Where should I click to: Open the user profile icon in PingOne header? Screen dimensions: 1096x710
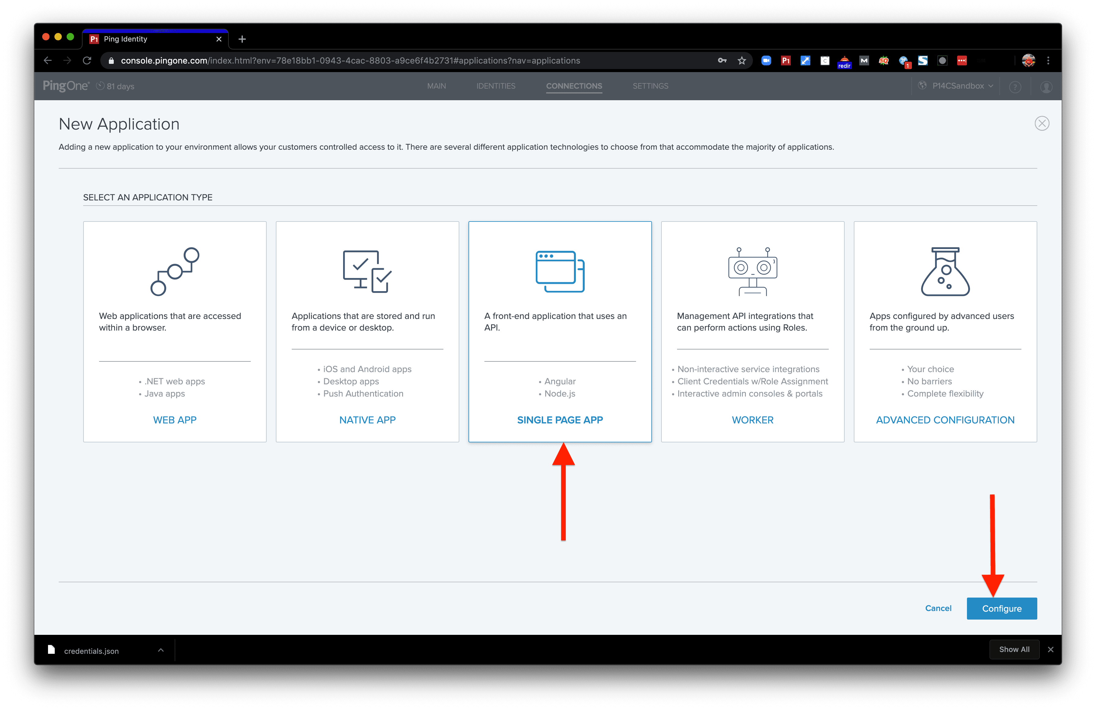click(x=1046, y=86)
